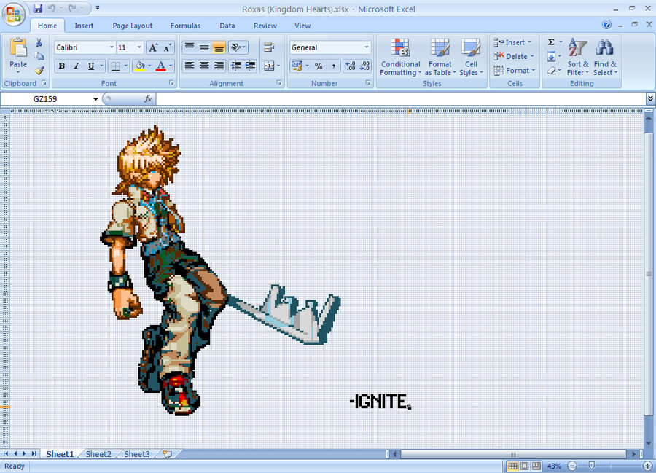Open the font name Calibri dropdown
656x473 pixels.
click(x=112, y=47)
